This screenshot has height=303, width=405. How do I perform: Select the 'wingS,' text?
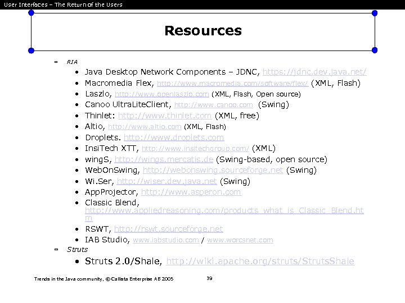tap(98, 159)
